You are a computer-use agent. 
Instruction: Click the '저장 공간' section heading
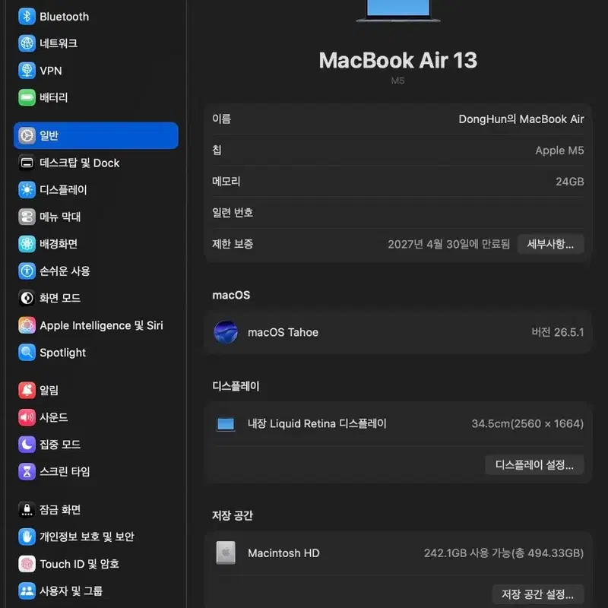[233, 515]
